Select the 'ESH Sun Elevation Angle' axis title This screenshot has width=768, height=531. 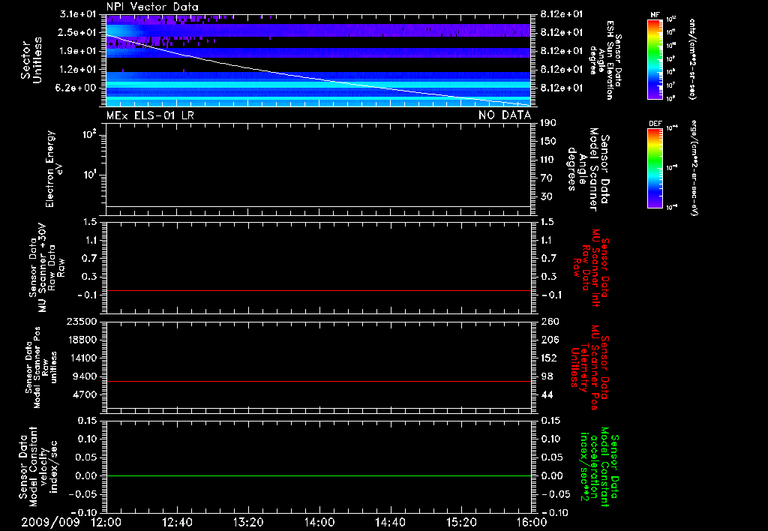point(606,60)
